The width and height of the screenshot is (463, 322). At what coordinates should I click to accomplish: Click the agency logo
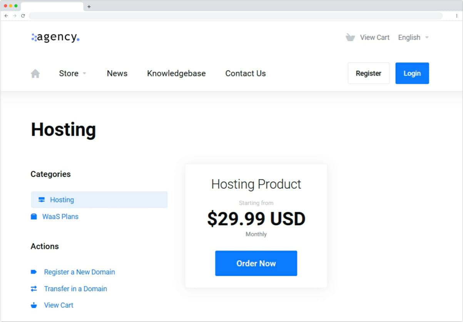pos(55,37)
